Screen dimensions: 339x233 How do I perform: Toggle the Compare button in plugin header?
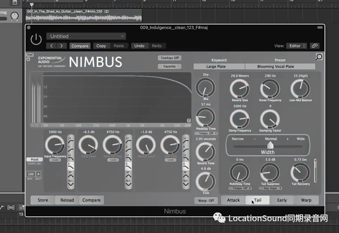pyautogui.click(x=80, y=46)
